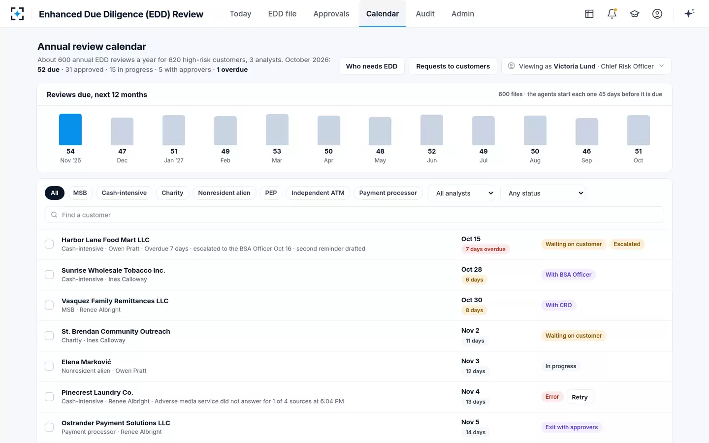Screen dimensions: 709x443
Task: Click the app logo icon
Action: (17, 14)
